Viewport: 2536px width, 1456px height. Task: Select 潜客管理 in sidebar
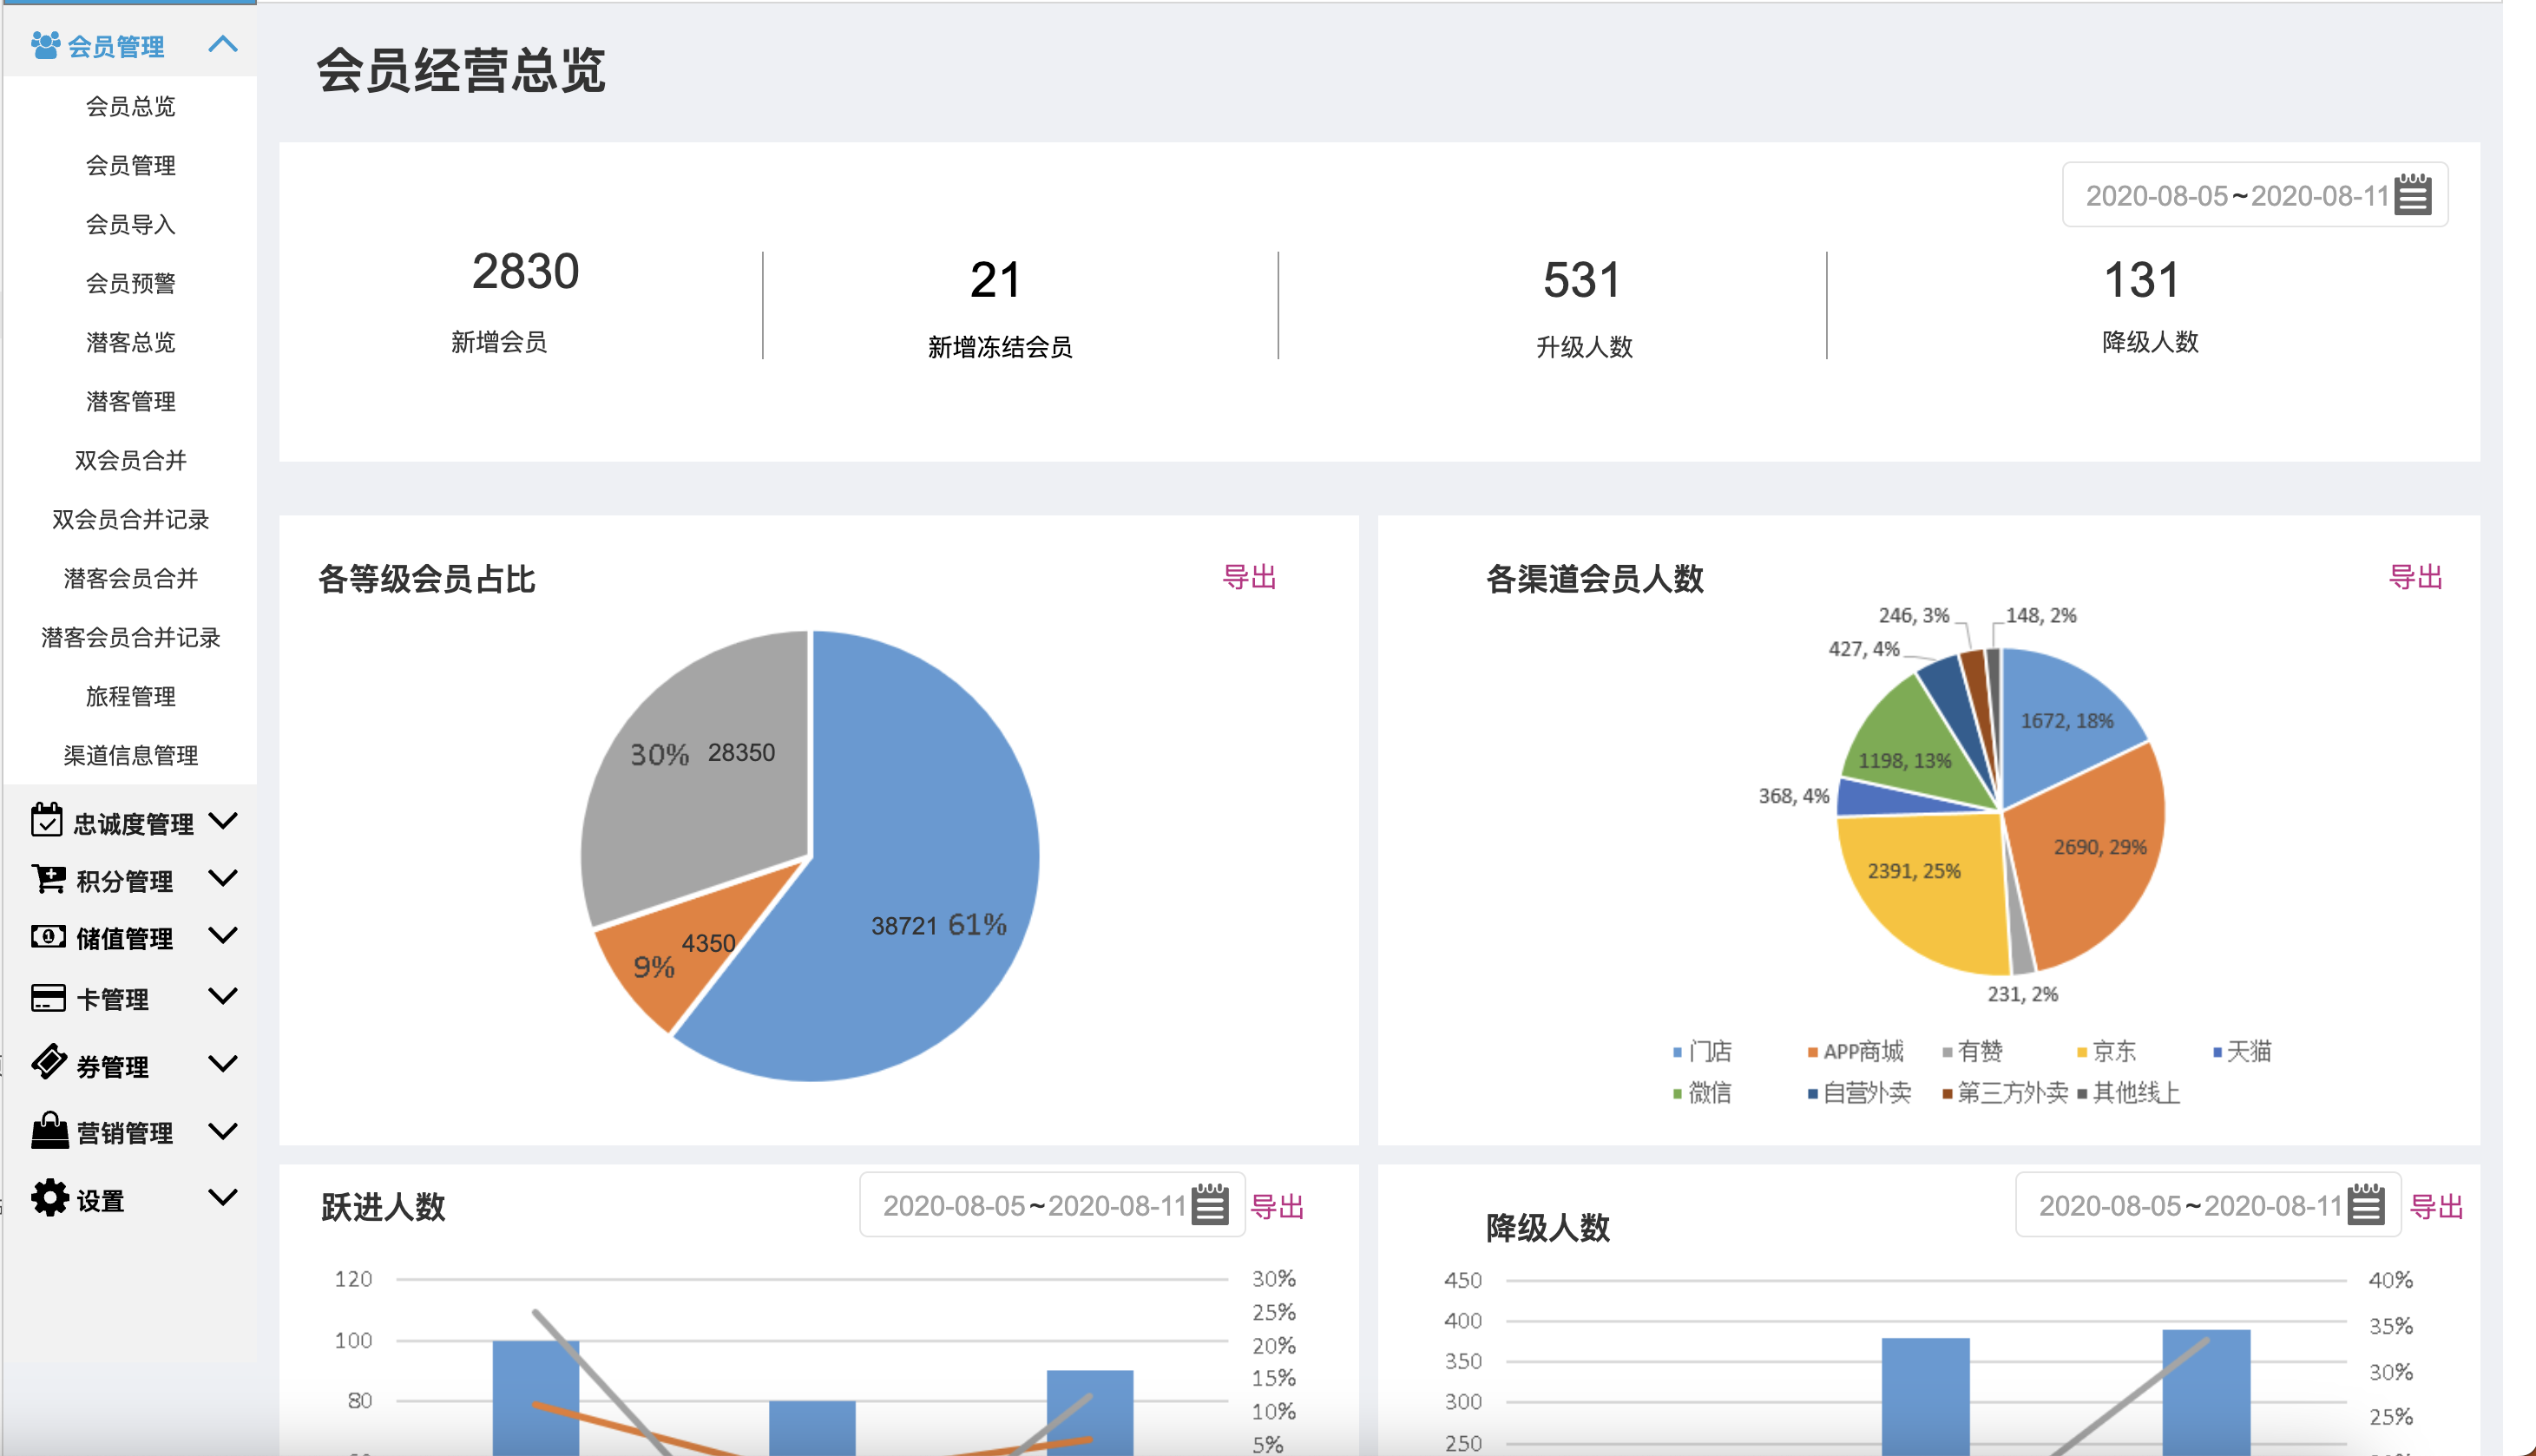pos(130,401)
